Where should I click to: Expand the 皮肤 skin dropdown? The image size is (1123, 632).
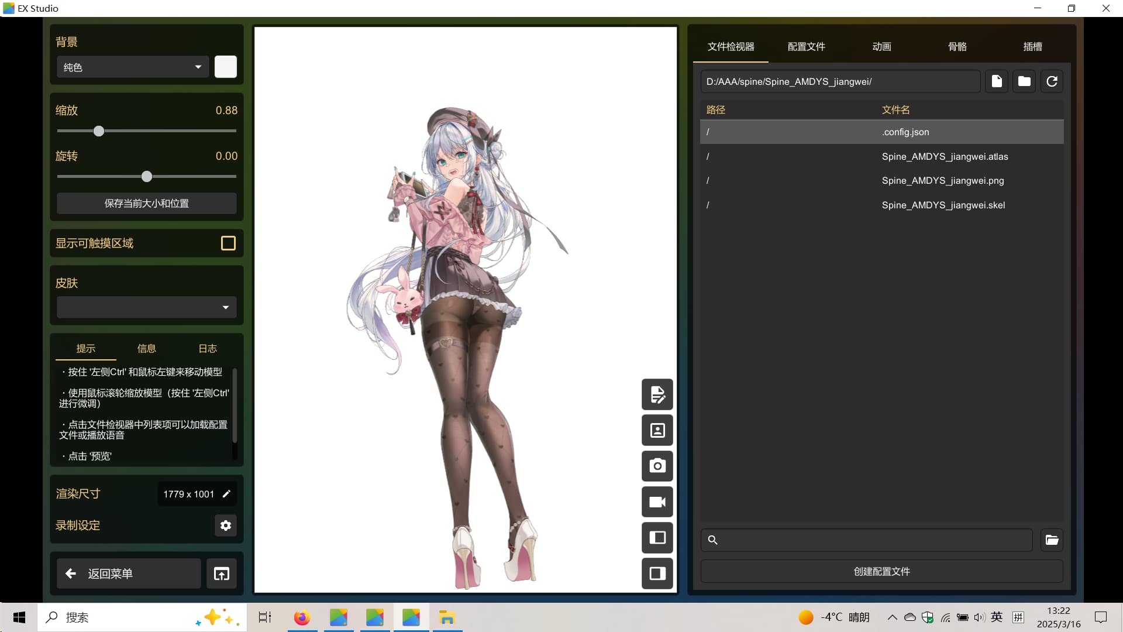tap(146, 307)
